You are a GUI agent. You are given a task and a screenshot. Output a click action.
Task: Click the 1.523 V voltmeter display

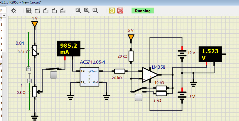click(210, 54)
